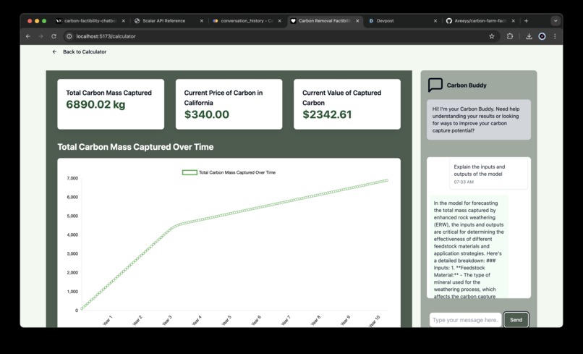
Task: Open the extensions puzzle icon
Action: coord(510,36)
